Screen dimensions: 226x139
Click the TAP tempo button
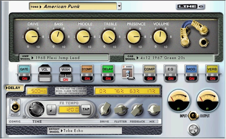86,109
